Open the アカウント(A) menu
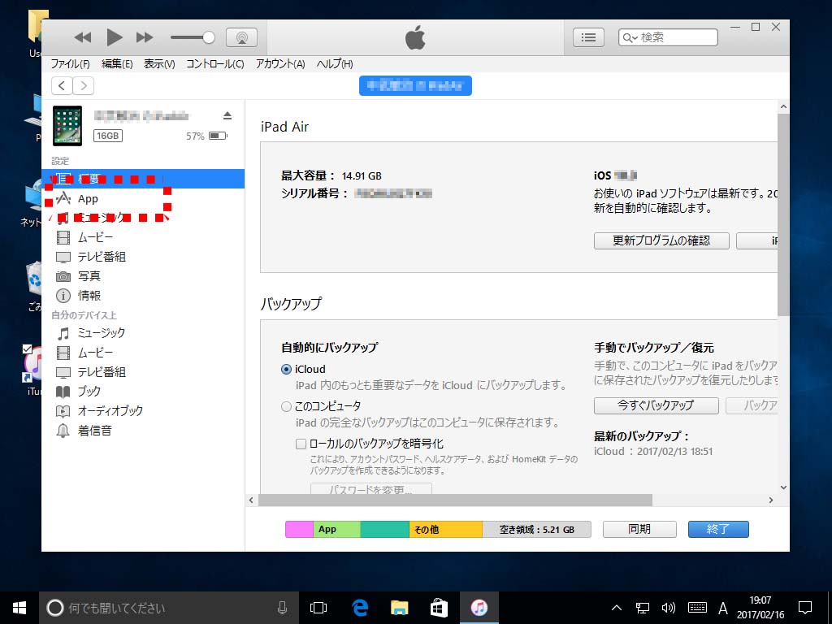 pyautogui.click(x=279, y=64)
